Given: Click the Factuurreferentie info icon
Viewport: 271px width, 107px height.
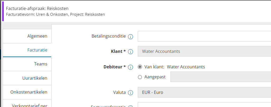Looking at the screenshot, I should click(x=131, y=106).
